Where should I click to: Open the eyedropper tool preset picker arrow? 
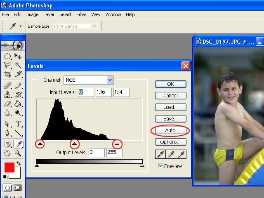pos(20,26)
